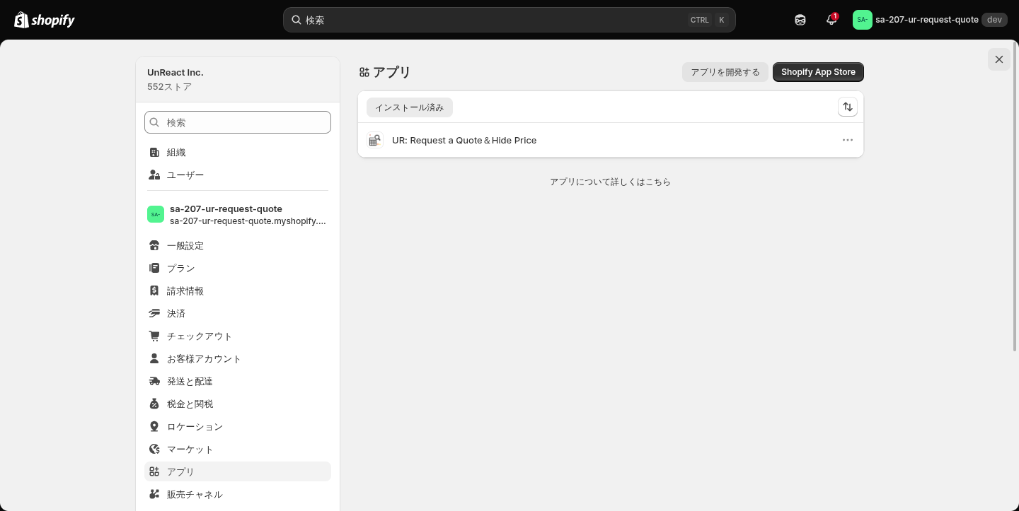
Task: Click the マーケット globe icon
Action: [x=154, y=449]
